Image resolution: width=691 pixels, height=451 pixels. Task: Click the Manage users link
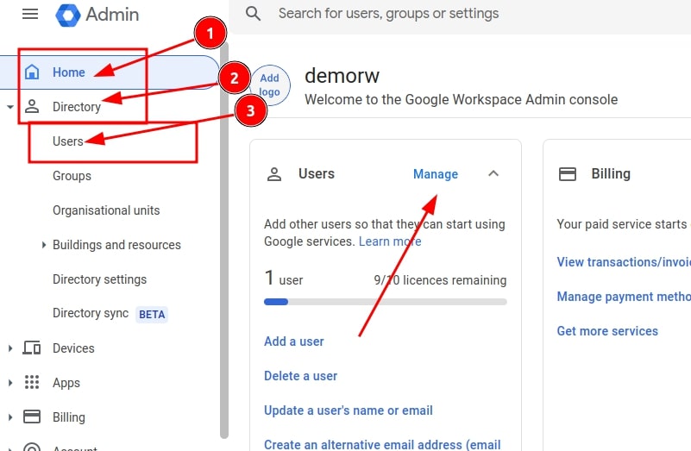(436, 174)
